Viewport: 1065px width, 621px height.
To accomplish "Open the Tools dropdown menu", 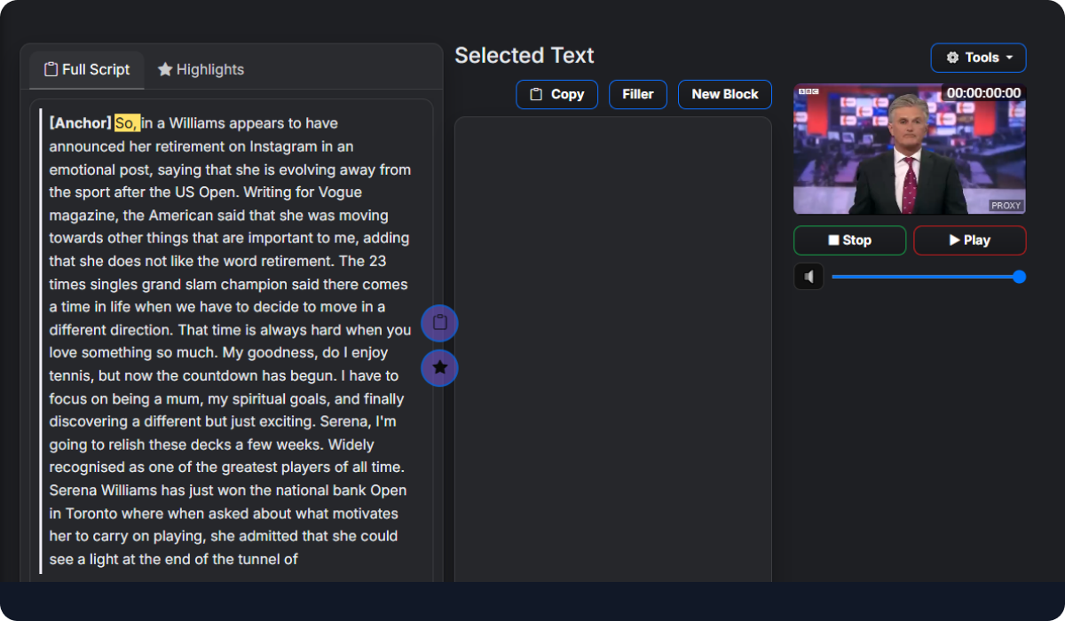I will coord(978,58).
